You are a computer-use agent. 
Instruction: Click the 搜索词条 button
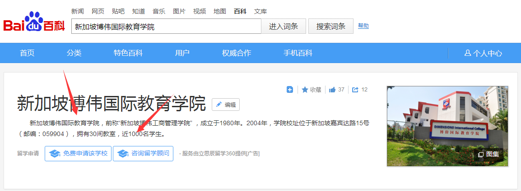tap(331, 26)
